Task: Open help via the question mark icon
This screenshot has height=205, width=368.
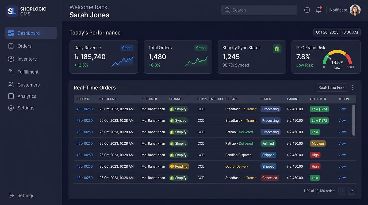Action: (x=307, y=10)
